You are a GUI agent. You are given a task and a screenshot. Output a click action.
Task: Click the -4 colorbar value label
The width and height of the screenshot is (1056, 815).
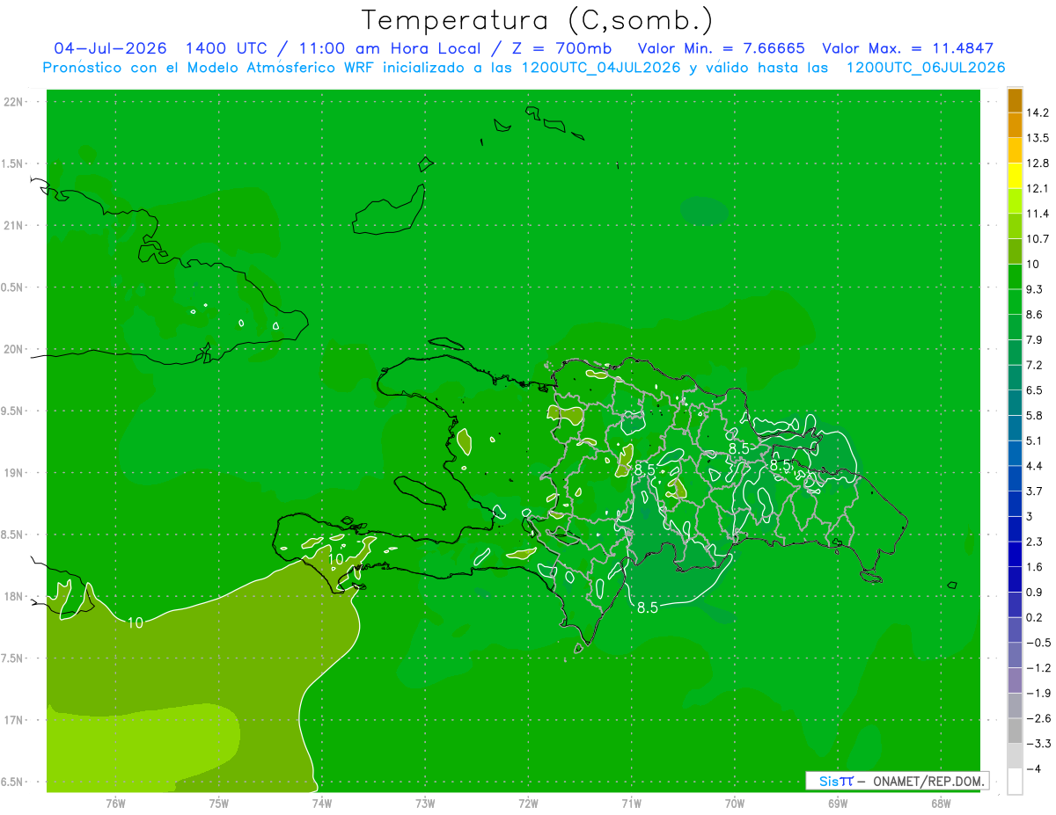click(x=1034, y=769)
